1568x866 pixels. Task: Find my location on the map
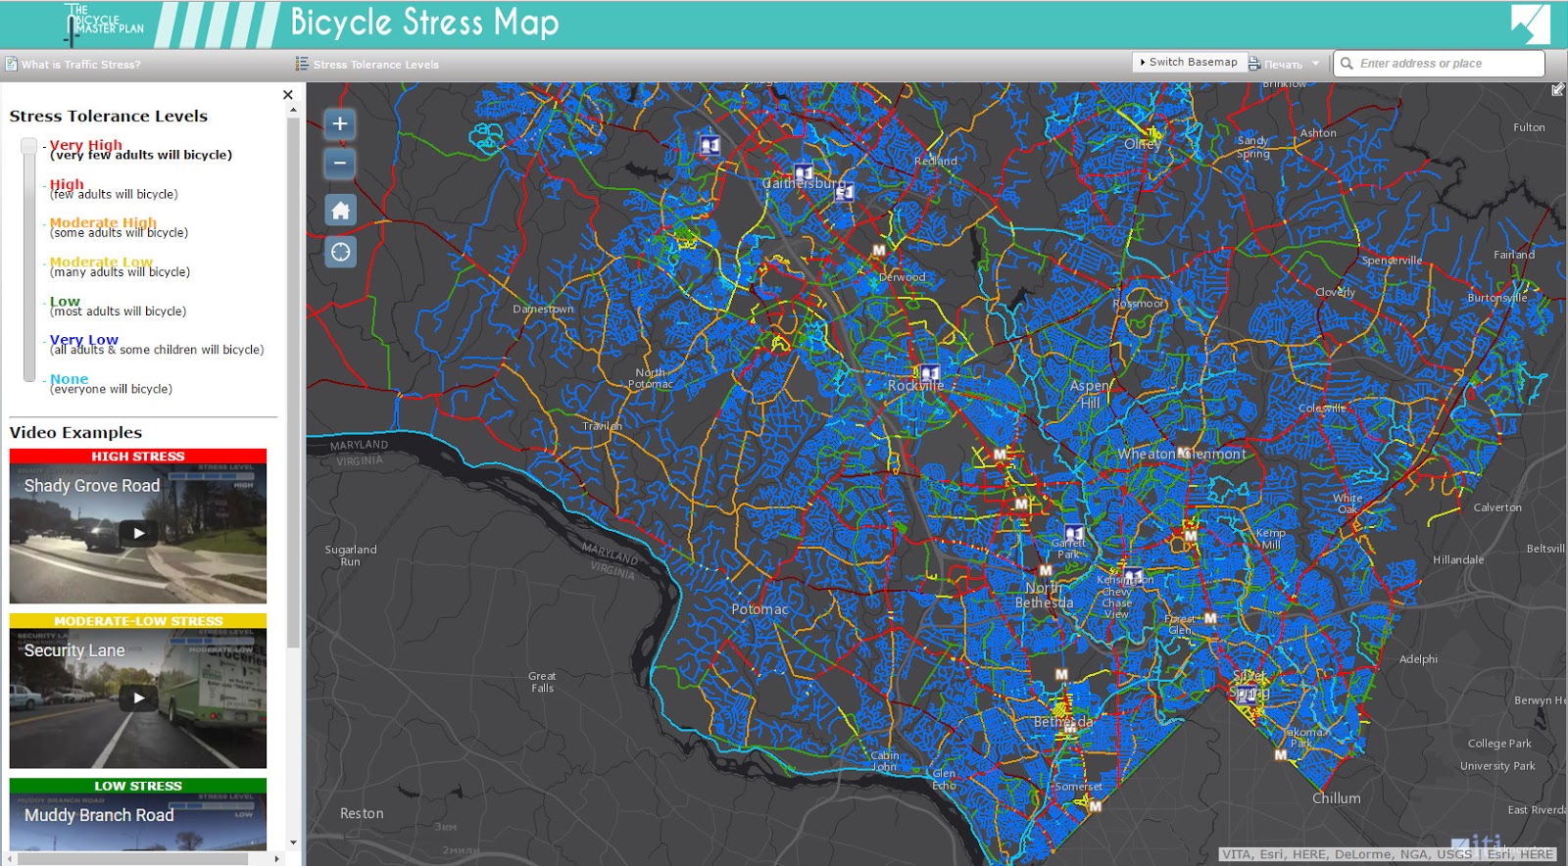pyautogui.click(x=340, y=252)
